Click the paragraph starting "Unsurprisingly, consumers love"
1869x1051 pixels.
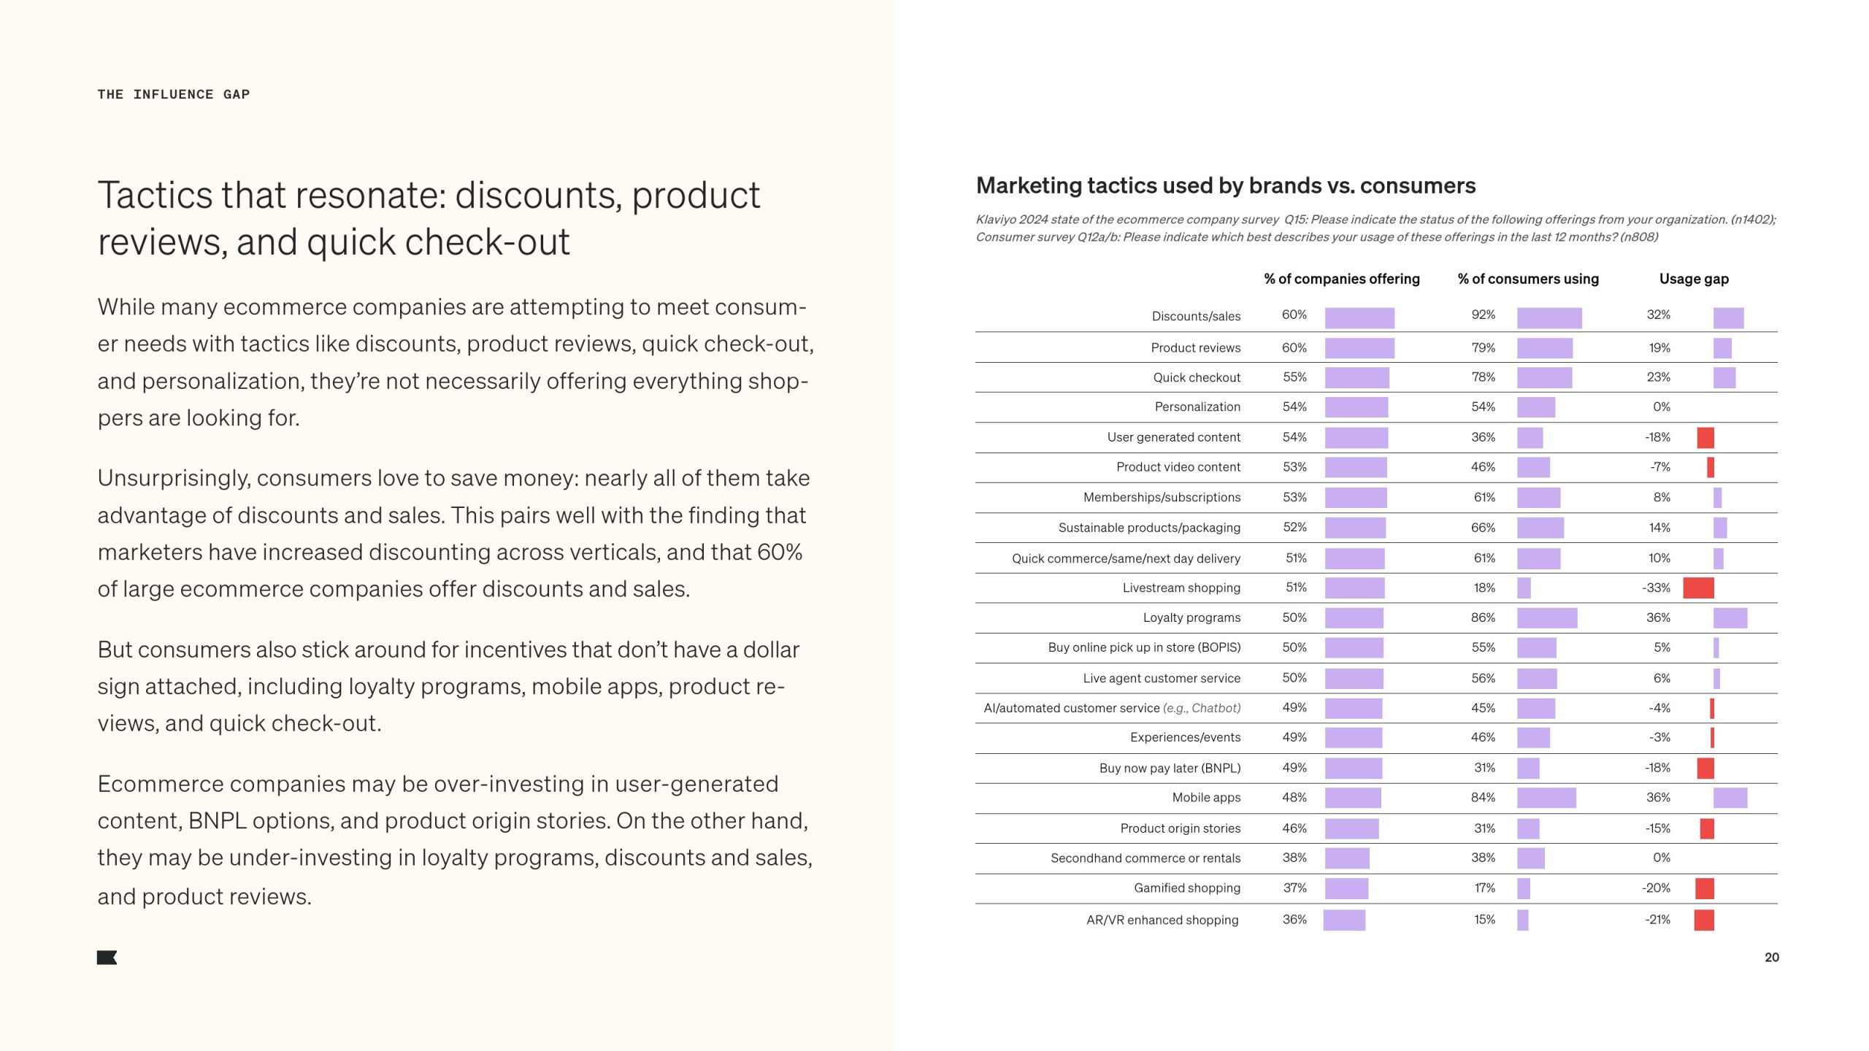[x=453, y=534]
